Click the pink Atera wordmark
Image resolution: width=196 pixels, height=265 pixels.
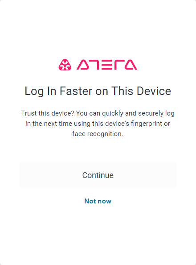[107, 65]
